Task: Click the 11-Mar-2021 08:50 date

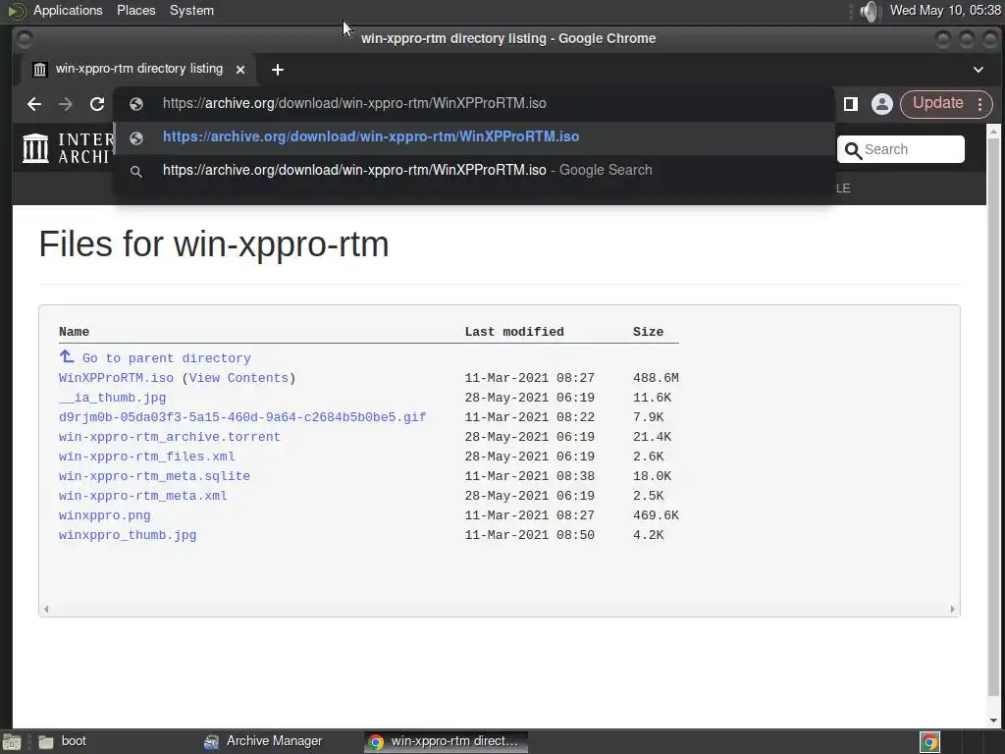Action: [529, 535]
